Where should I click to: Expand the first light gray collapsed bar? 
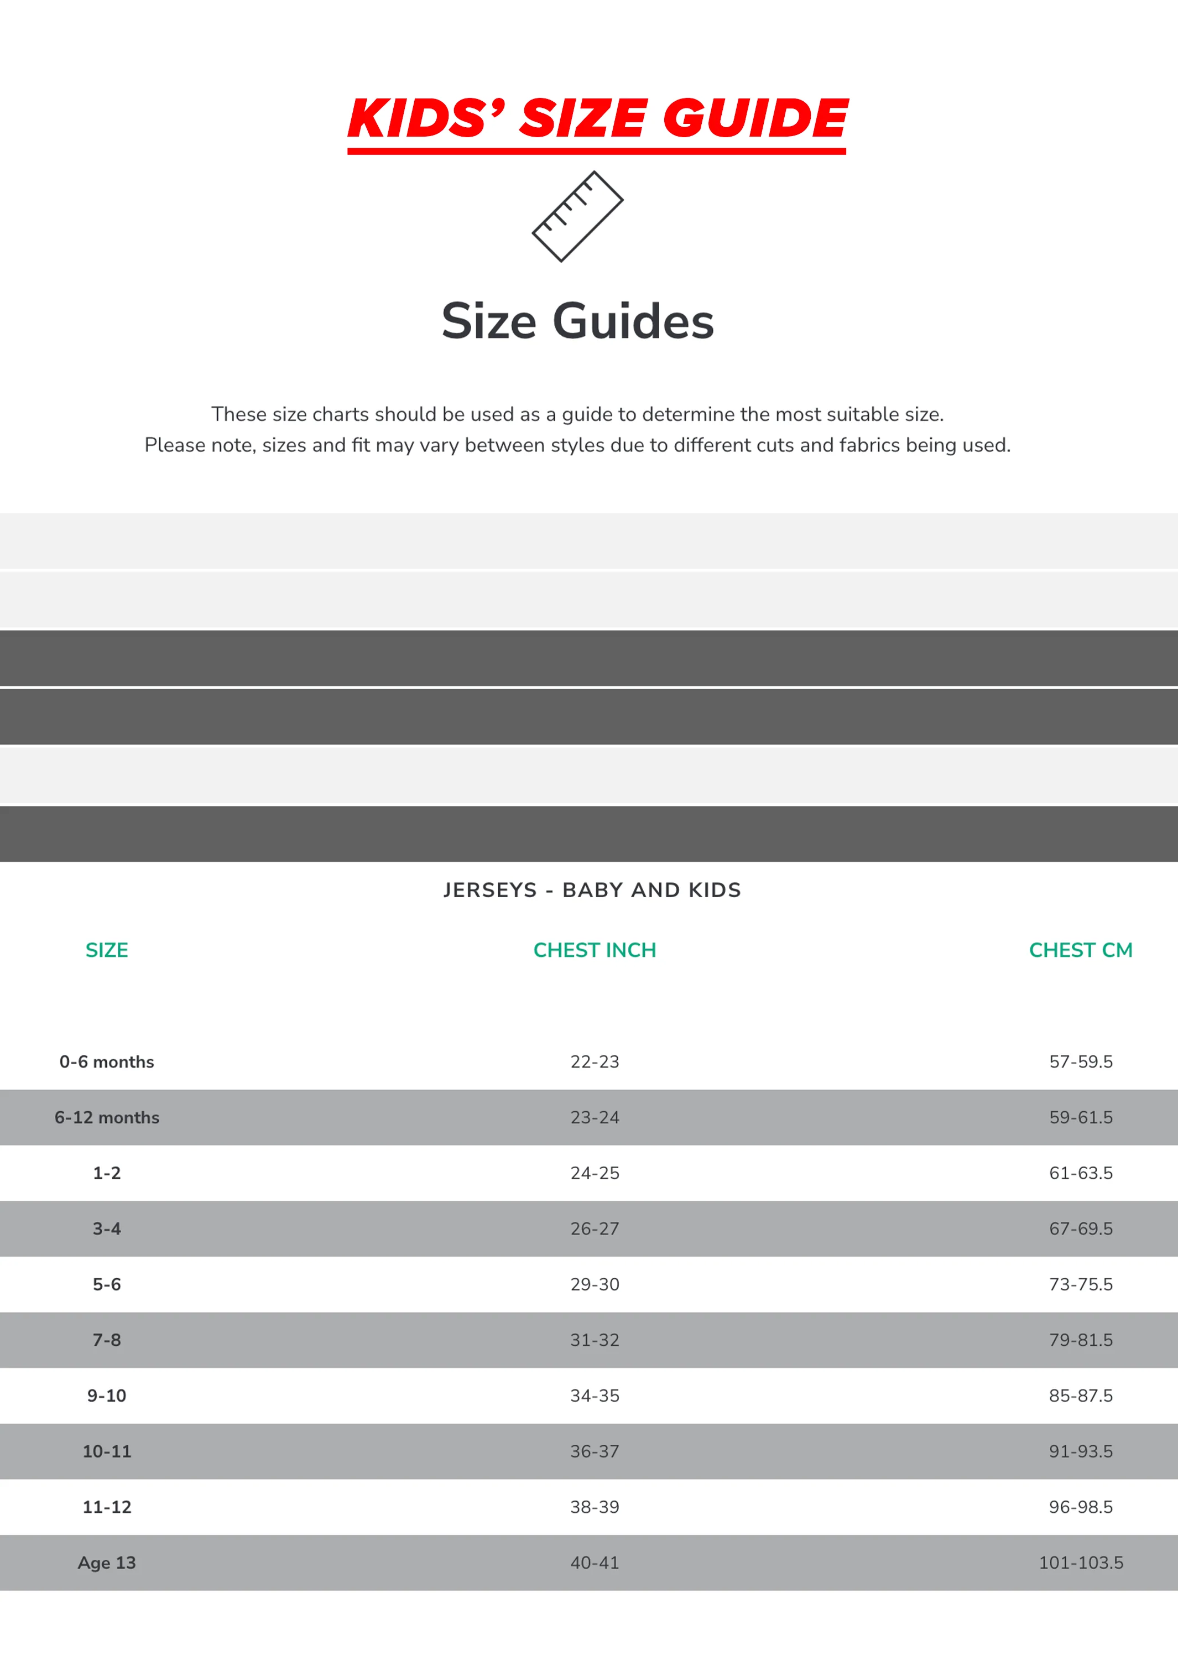click(589, 541)
